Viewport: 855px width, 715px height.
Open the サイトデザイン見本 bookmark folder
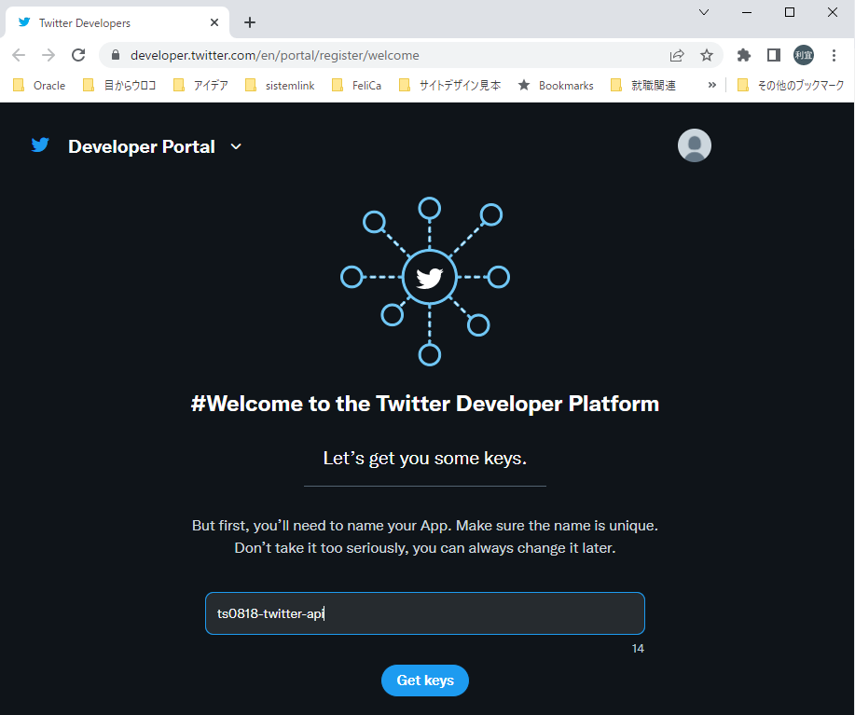coord(449,85)
